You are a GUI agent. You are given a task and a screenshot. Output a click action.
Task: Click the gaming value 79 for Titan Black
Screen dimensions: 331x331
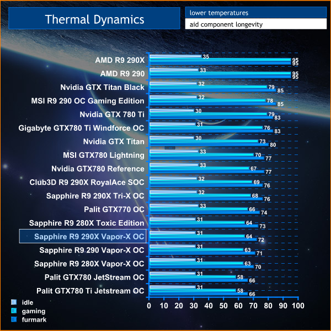pyautogui.click(x=271, y=87)
